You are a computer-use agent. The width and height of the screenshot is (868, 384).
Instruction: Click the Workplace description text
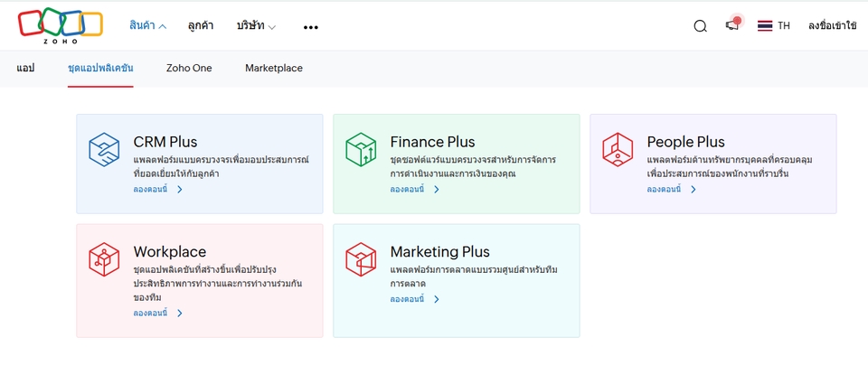[x=218, y=284]
